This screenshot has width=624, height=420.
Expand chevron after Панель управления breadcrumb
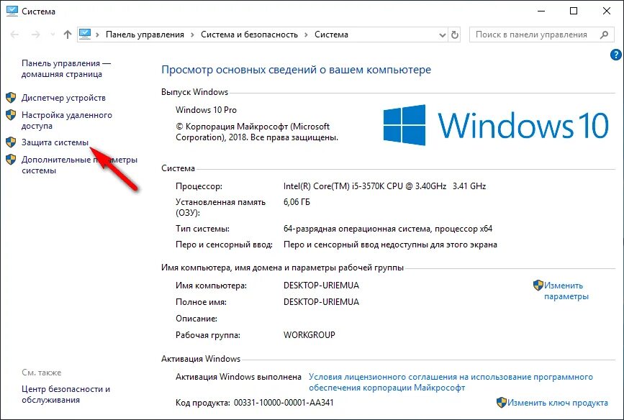pos(192,35)
